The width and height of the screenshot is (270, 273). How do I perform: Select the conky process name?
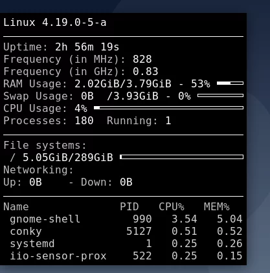pos(26,232)
